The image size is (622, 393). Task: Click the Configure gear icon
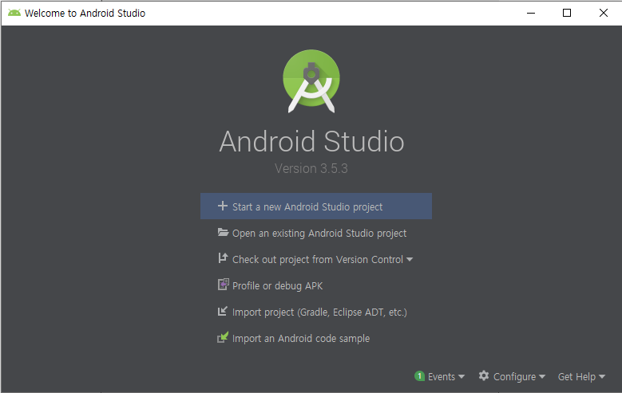(484, 375)
